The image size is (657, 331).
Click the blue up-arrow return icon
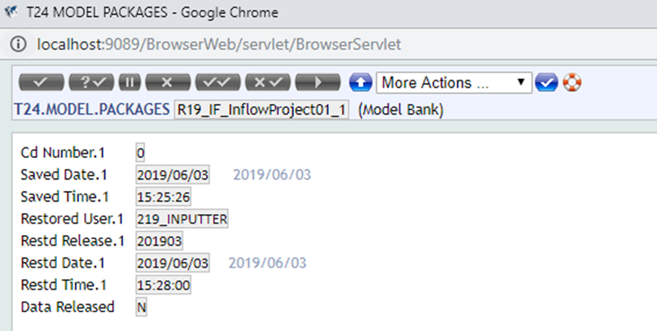tap(359, 82)
